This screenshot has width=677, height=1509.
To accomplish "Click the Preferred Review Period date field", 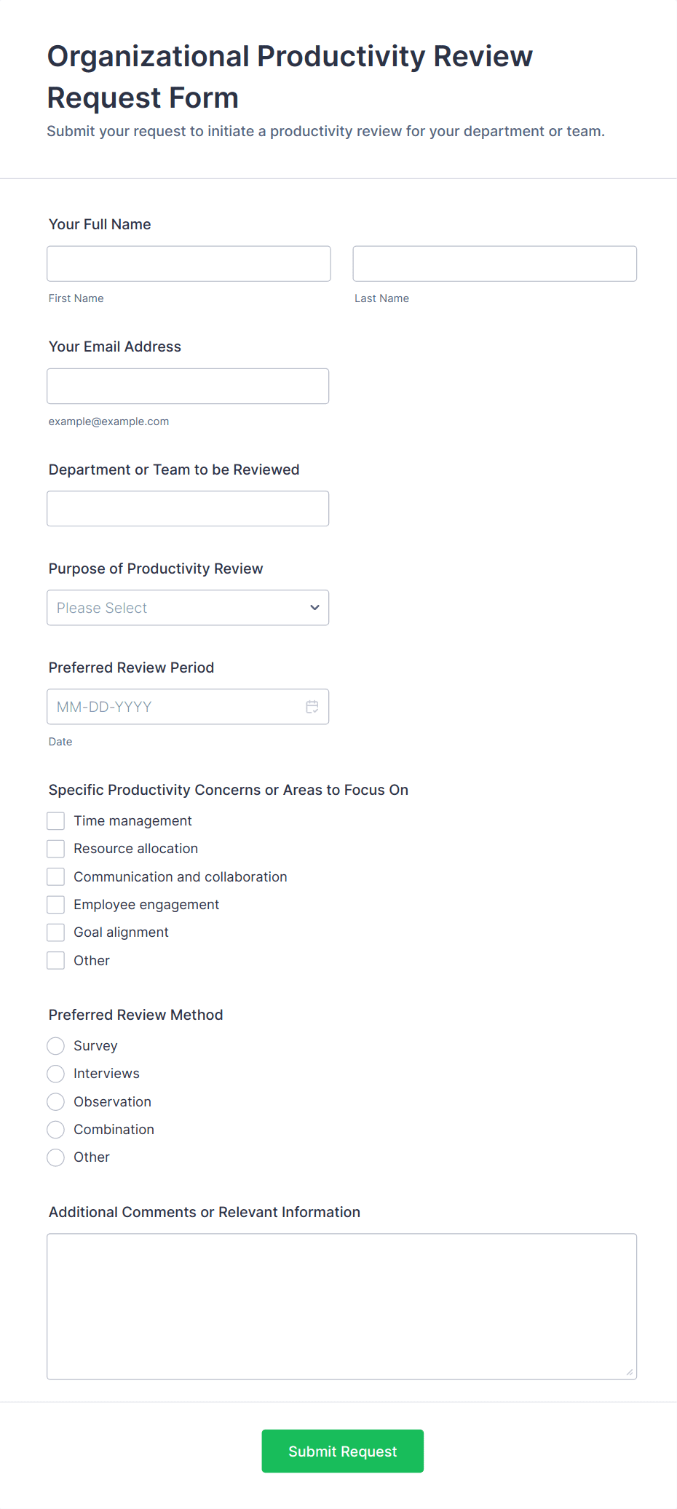I will (175, 706).
